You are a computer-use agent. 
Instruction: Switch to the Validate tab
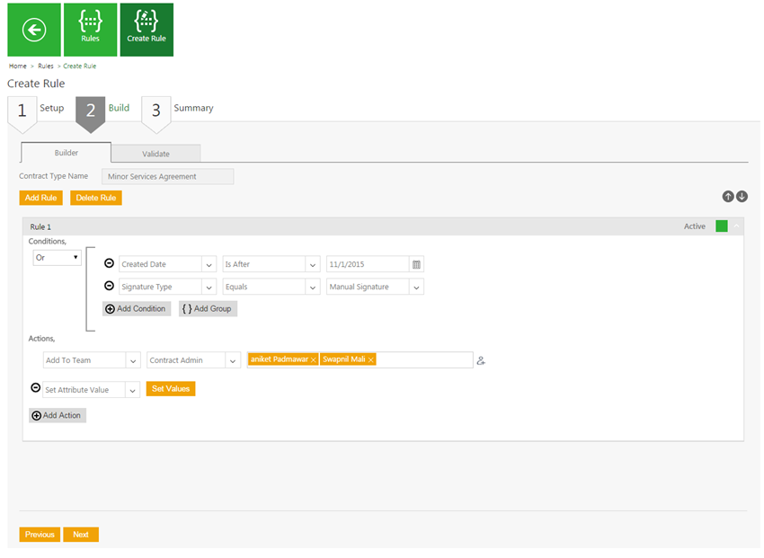pyautogui.click(x=155, y=154)
